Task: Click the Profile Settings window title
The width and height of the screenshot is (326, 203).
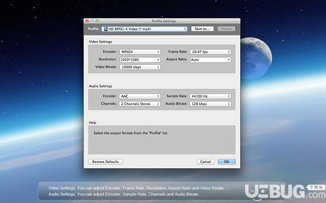Action: (164, 21)
